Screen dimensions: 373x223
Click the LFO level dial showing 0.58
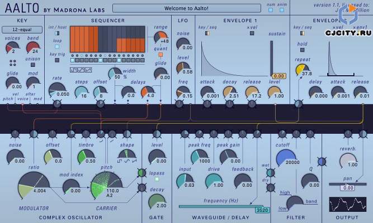point(183,69)
